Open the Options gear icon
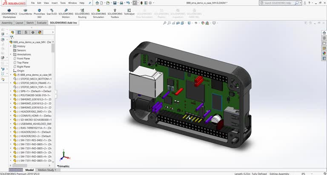The width and height of the screenshot is (327, 175). 150,3
